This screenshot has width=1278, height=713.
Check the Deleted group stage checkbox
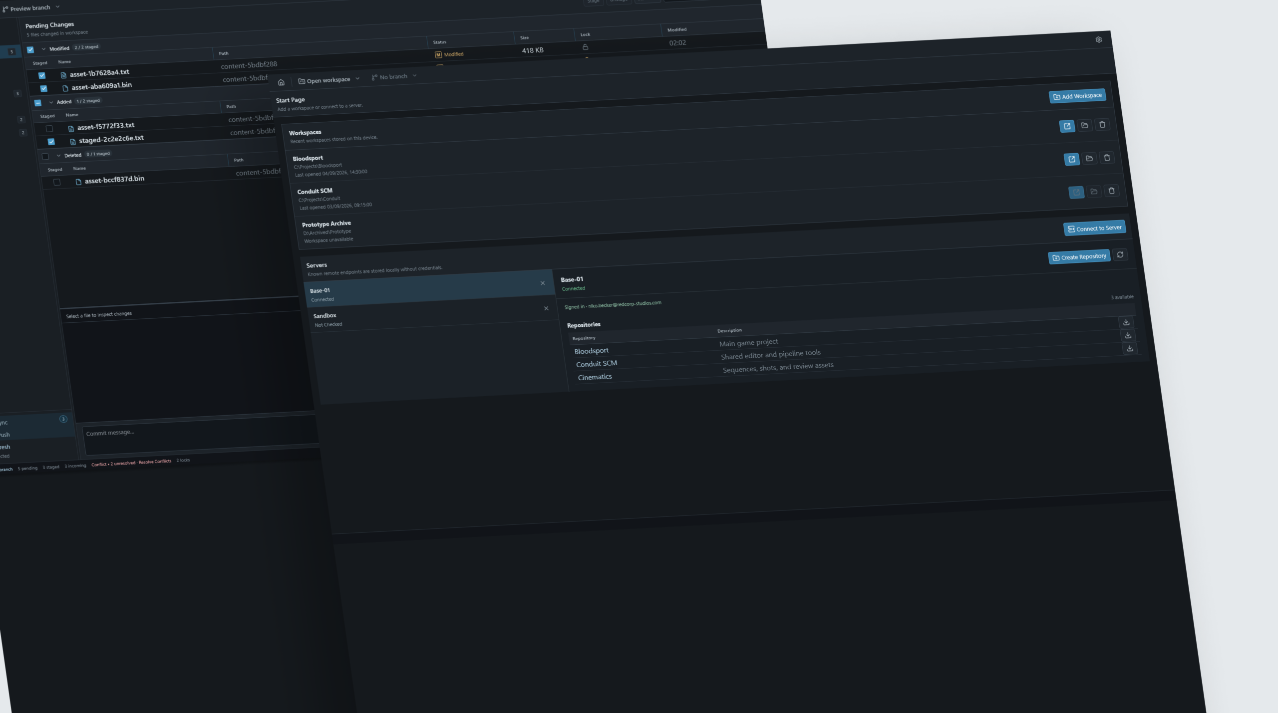[x=45, y=156]
